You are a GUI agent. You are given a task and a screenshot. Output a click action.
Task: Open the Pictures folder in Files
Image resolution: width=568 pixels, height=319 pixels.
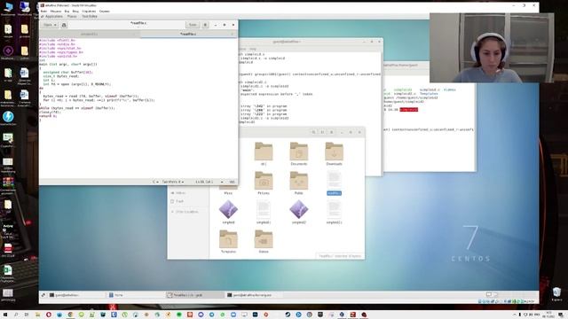click(x=264, y=183)
